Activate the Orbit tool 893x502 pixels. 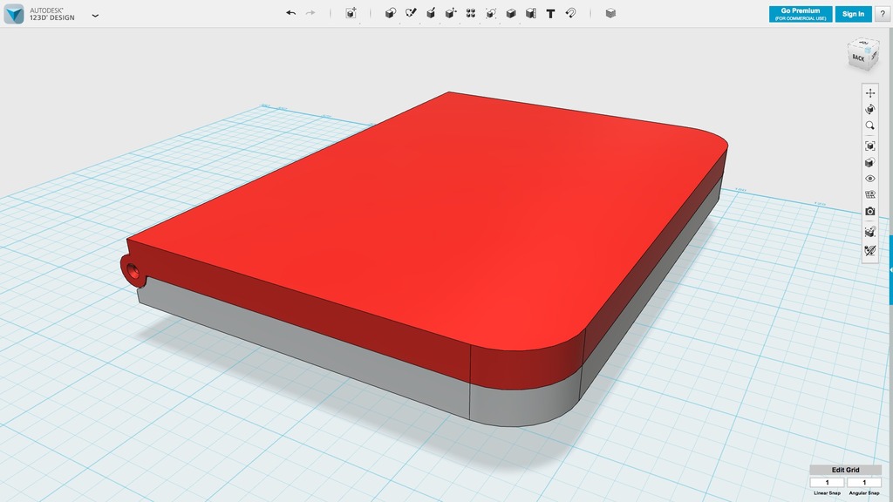pyautogui.click(x=871, y=109)
